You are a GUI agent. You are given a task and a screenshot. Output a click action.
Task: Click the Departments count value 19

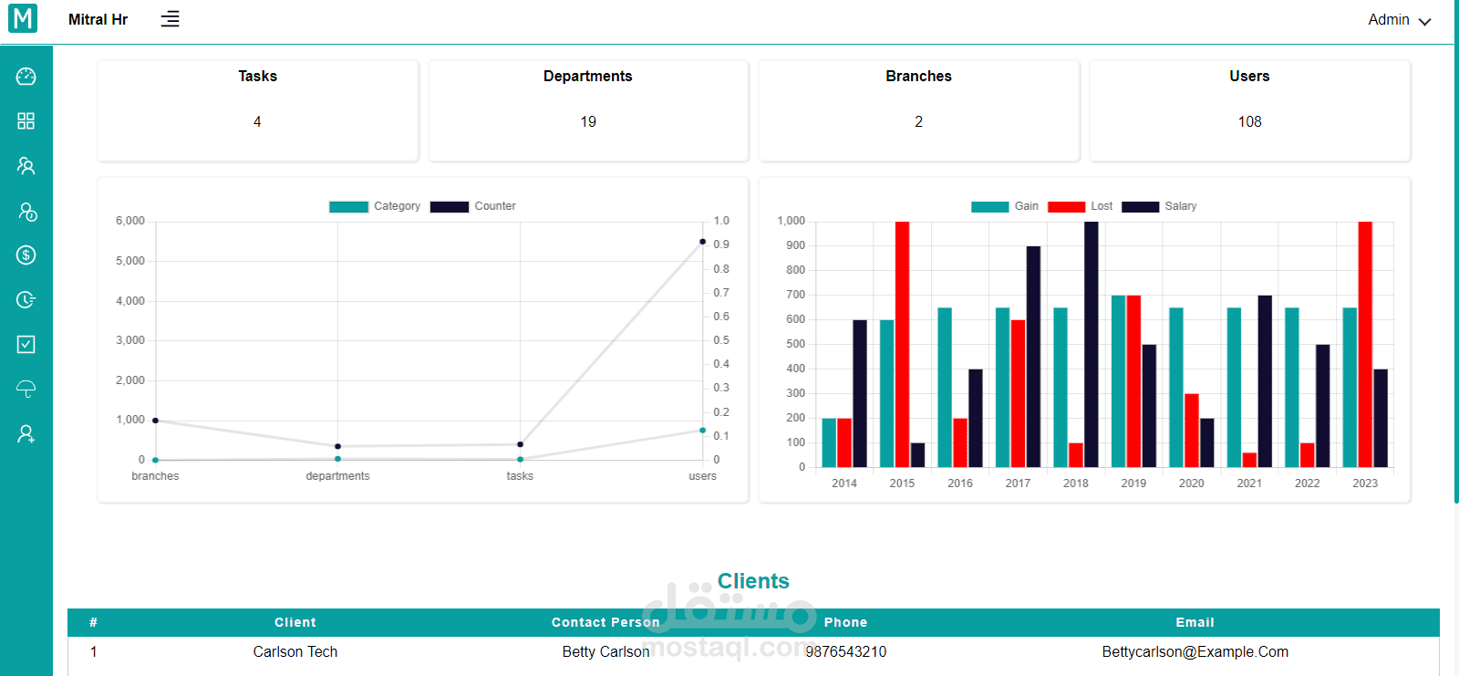[x=588, y=121]
